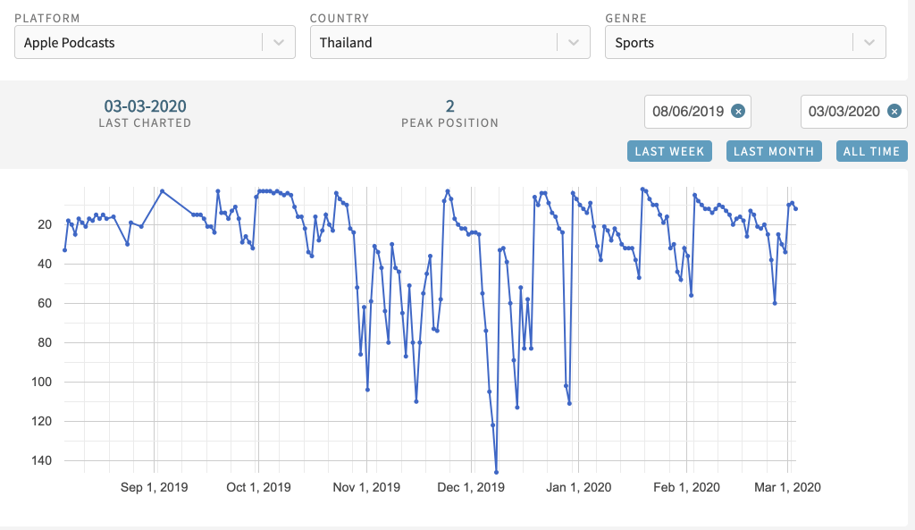
Task: Switch to All Time range
Action: point(871,151)
